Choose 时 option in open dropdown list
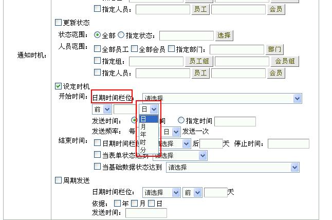Screen dimensions: 332x220 143,141
